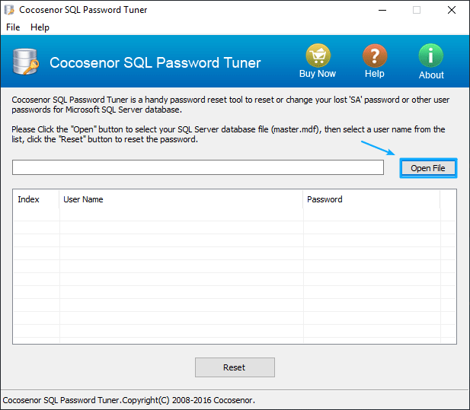The width and height of the screenshot is (470, 410).
Task: Open the Help menu in menu bar
Action: tap(40, 27)
